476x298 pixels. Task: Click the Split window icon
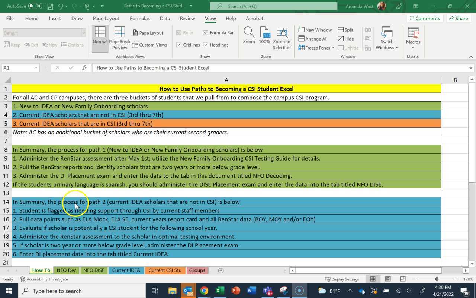coord(345,30)
